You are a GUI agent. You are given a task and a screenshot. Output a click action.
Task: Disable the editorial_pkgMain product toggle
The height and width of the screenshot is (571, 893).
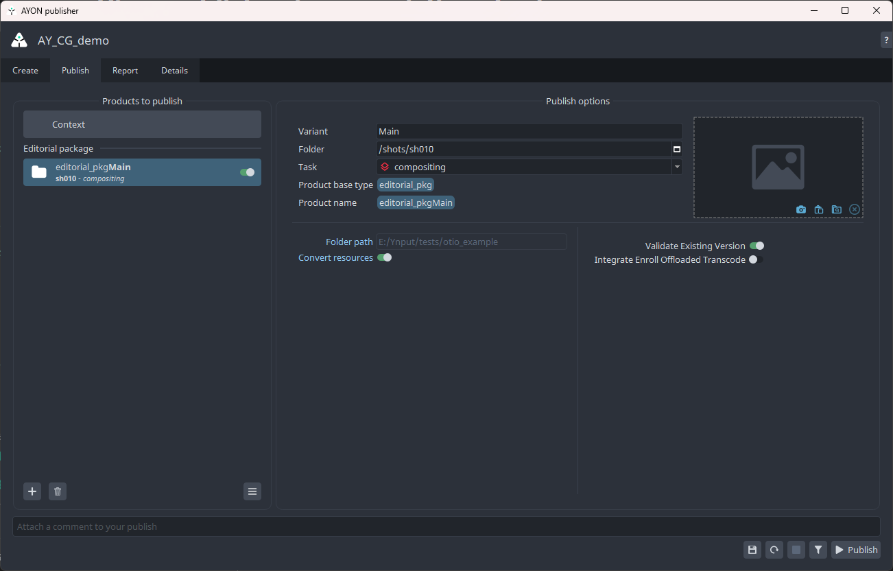(247, 172)
